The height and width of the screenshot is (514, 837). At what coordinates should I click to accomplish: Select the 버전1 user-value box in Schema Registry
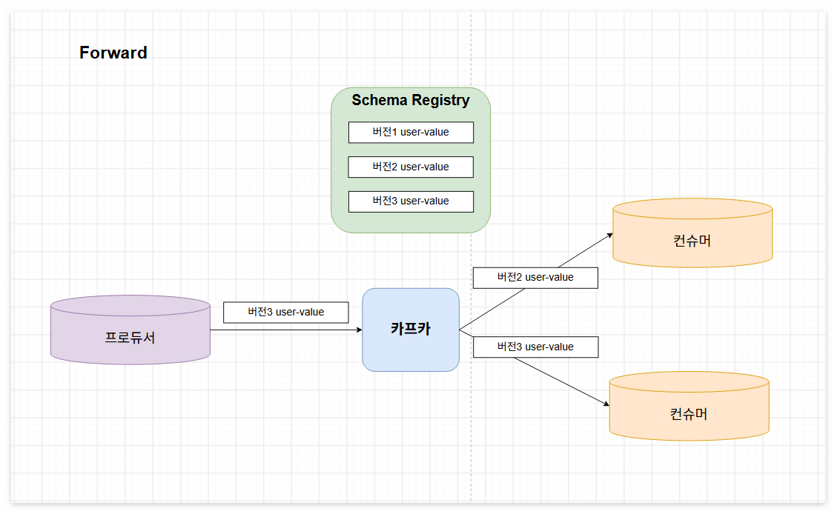(x=411, y=133)
